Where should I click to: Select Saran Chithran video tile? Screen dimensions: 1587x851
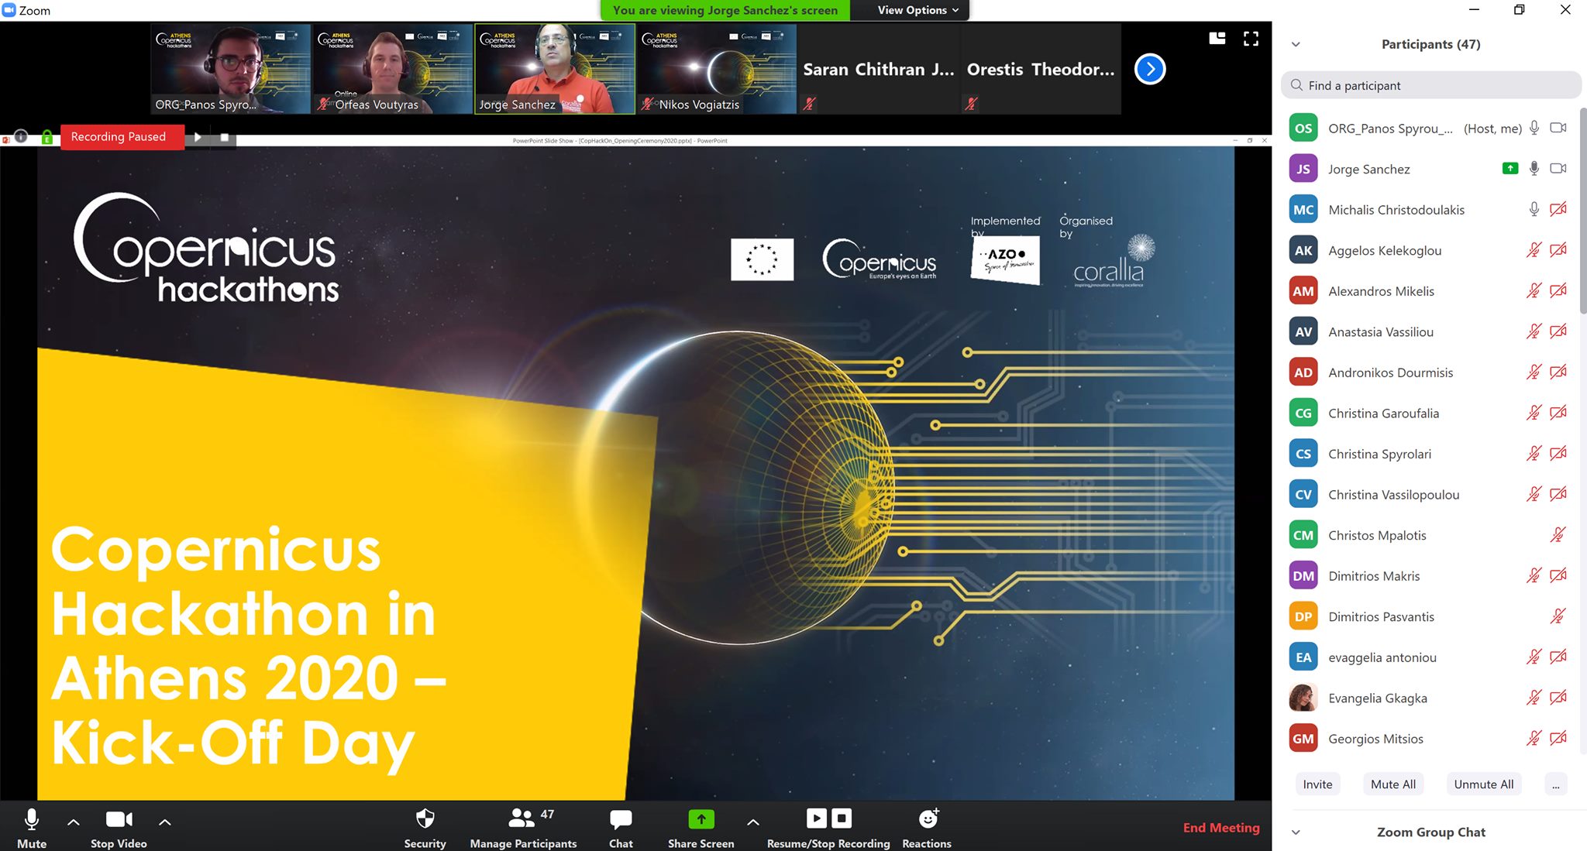click(x=878, y=70)
